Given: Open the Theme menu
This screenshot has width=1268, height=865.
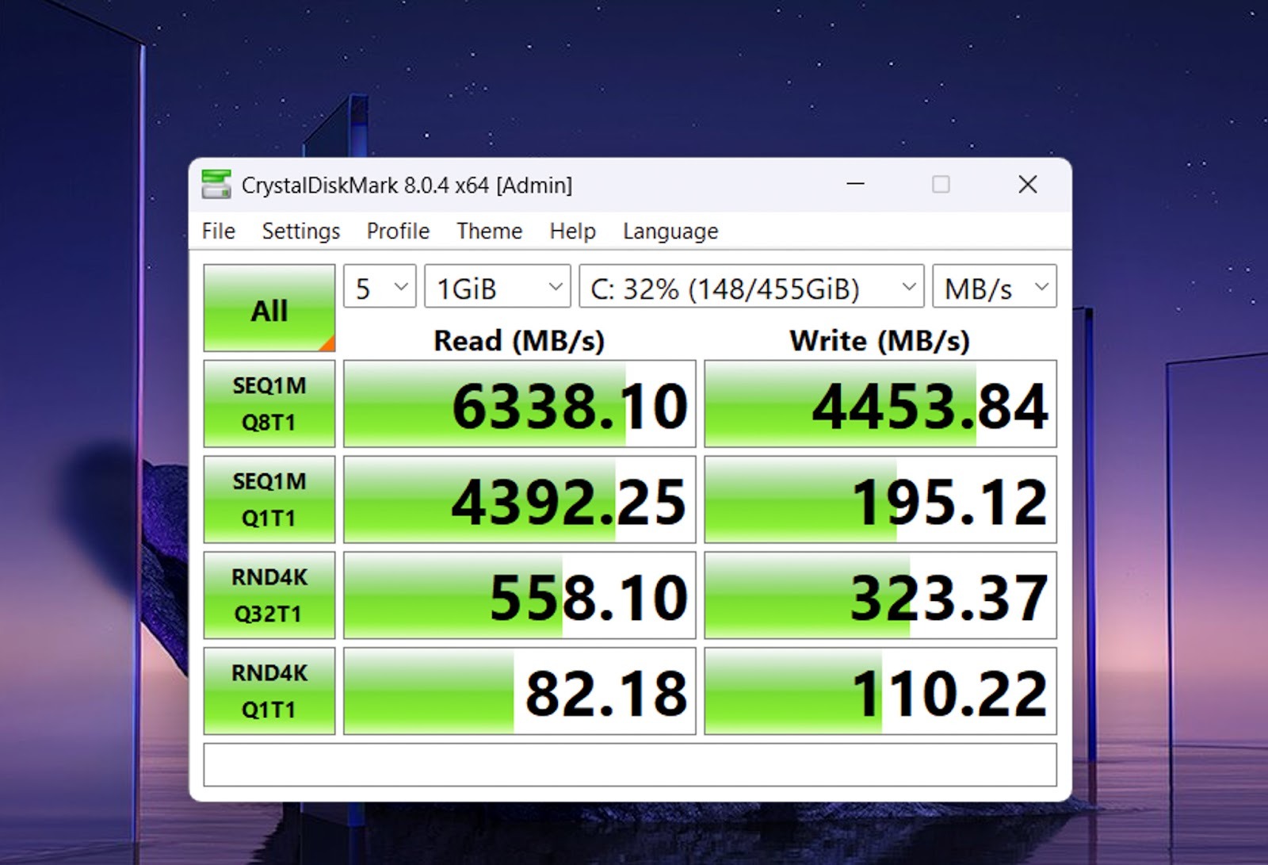Looking at the screenshot, I should tap(489, 231).
